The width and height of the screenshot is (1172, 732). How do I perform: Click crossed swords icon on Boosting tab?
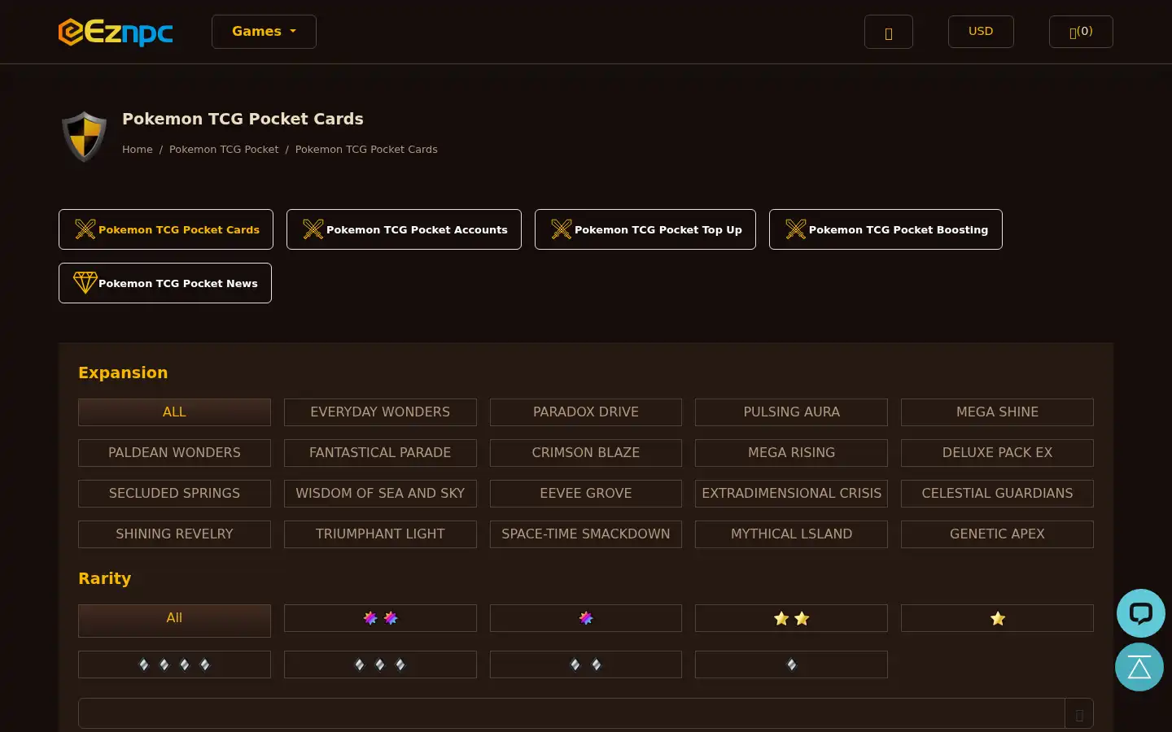point(796,229)
